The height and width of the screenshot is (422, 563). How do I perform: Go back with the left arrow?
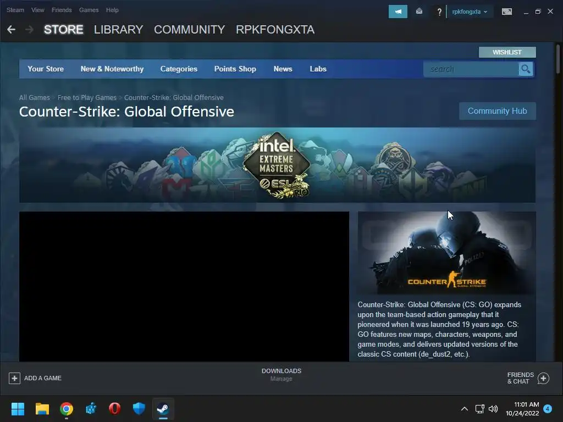[x=11, y=30]
